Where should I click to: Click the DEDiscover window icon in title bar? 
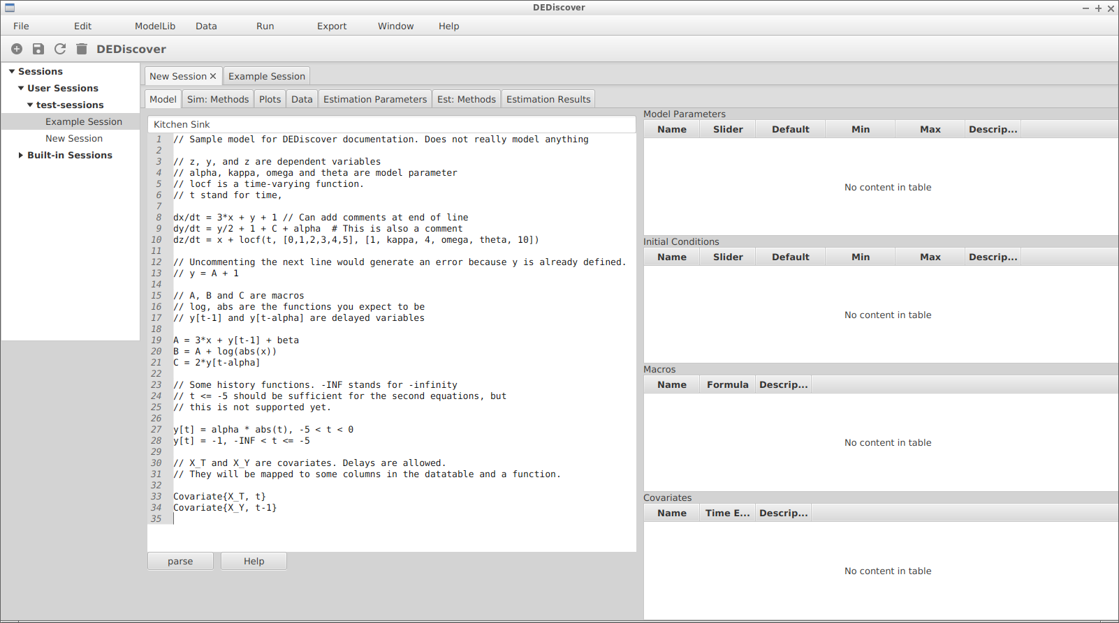click(10, 8)
